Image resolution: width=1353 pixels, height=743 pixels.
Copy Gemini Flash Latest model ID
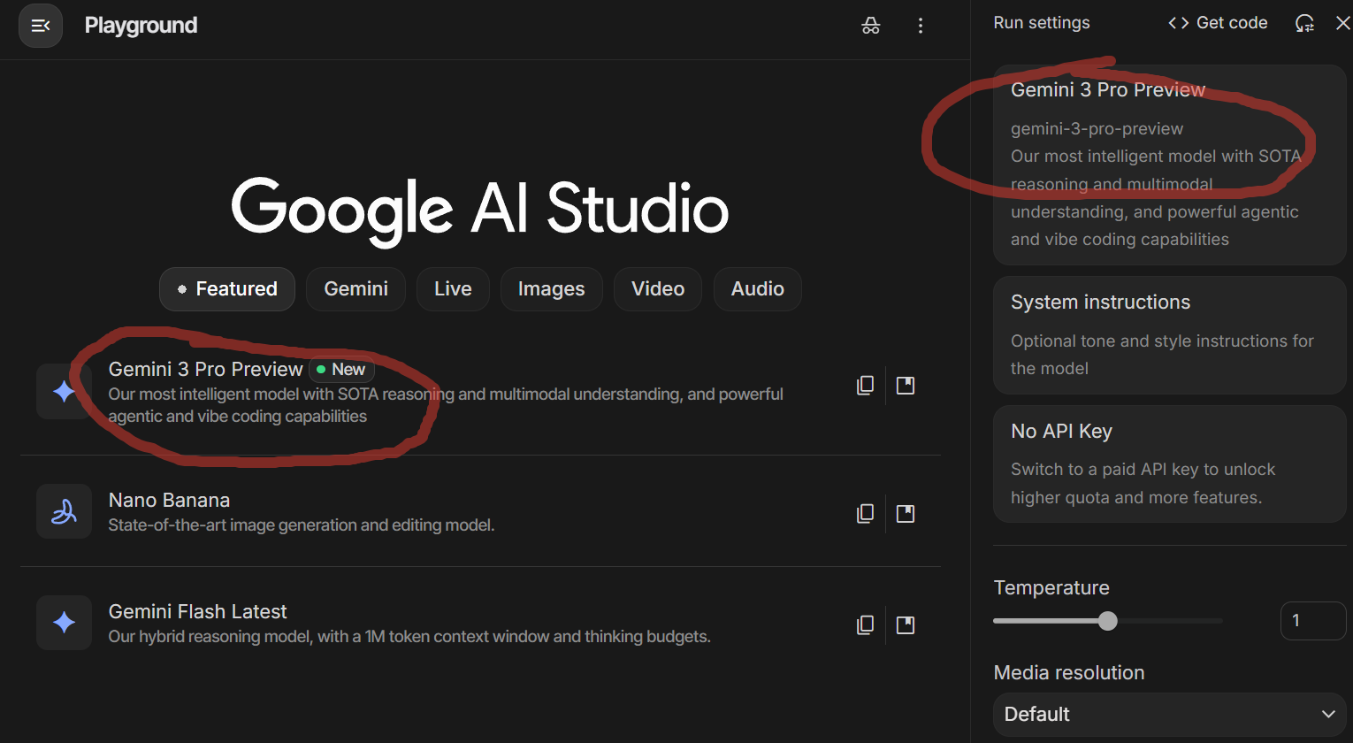(x=865, y=625)
